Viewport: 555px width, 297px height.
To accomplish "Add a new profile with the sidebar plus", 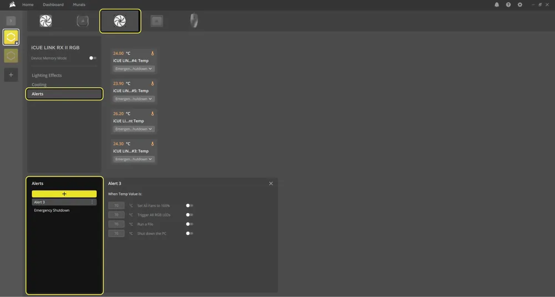I will pyautogui.click(x=11, y=75).
